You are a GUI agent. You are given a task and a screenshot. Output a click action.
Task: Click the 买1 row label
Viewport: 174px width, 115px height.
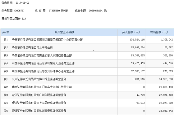(6, 40)
